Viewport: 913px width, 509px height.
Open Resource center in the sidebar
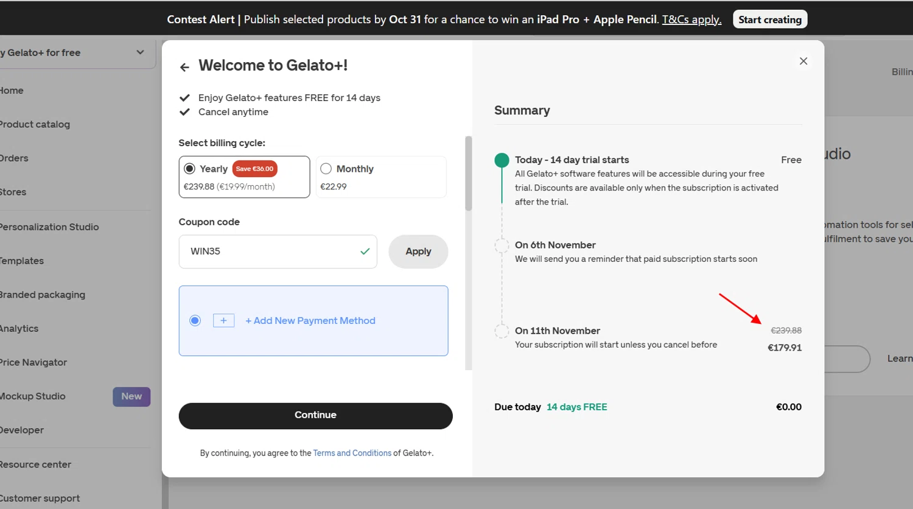coord(35,465)
